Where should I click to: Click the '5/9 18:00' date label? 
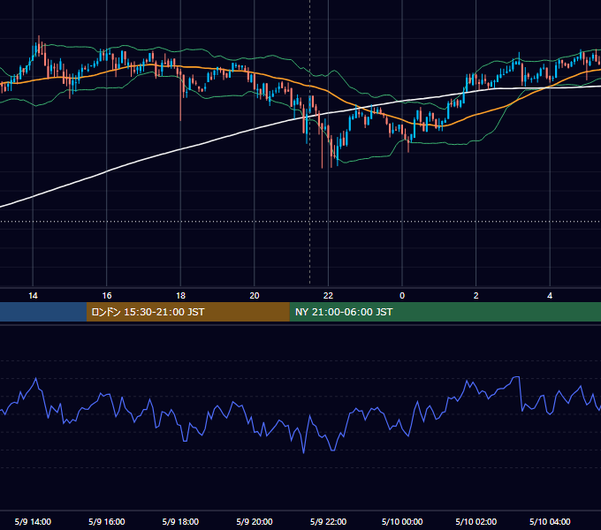180,521
